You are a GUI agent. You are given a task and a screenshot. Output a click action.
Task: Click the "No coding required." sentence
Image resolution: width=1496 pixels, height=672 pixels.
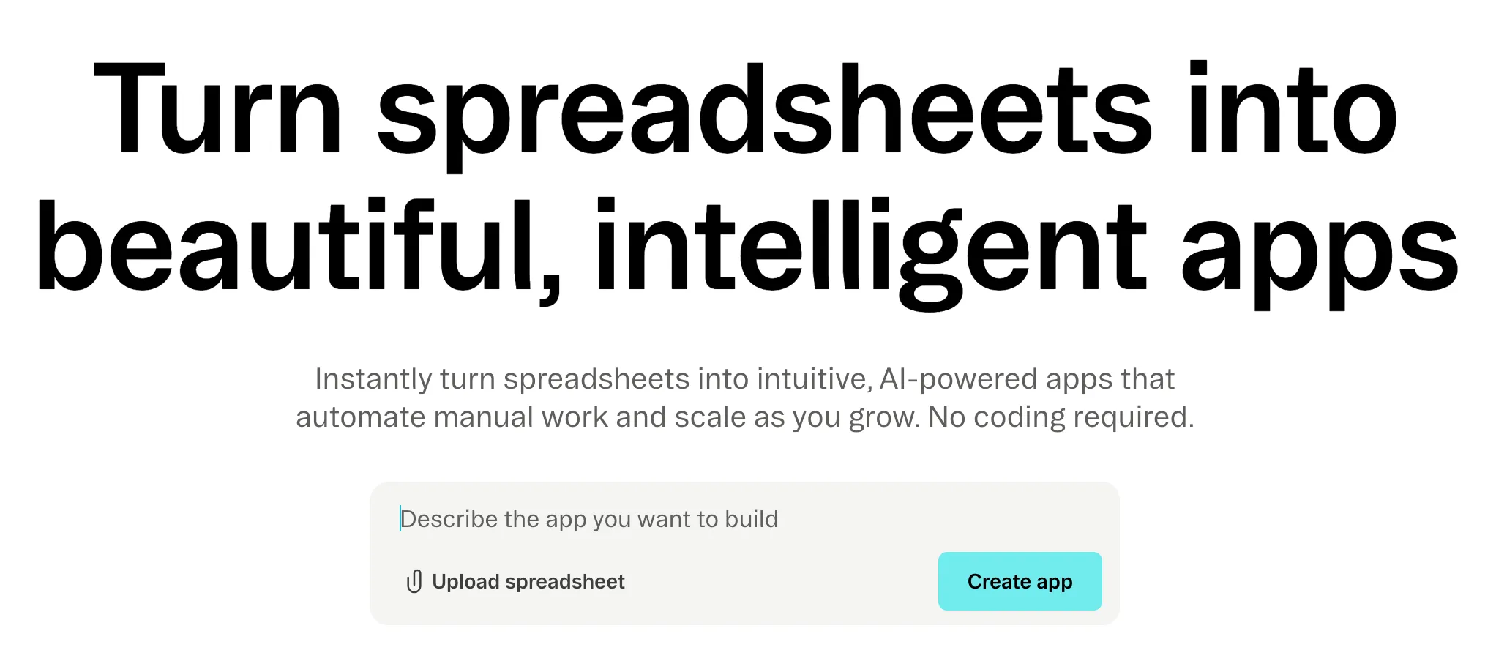[x=1061, y=417]
